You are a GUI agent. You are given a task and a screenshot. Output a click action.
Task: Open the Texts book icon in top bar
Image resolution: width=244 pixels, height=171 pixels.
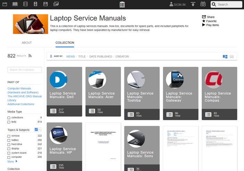15,4
